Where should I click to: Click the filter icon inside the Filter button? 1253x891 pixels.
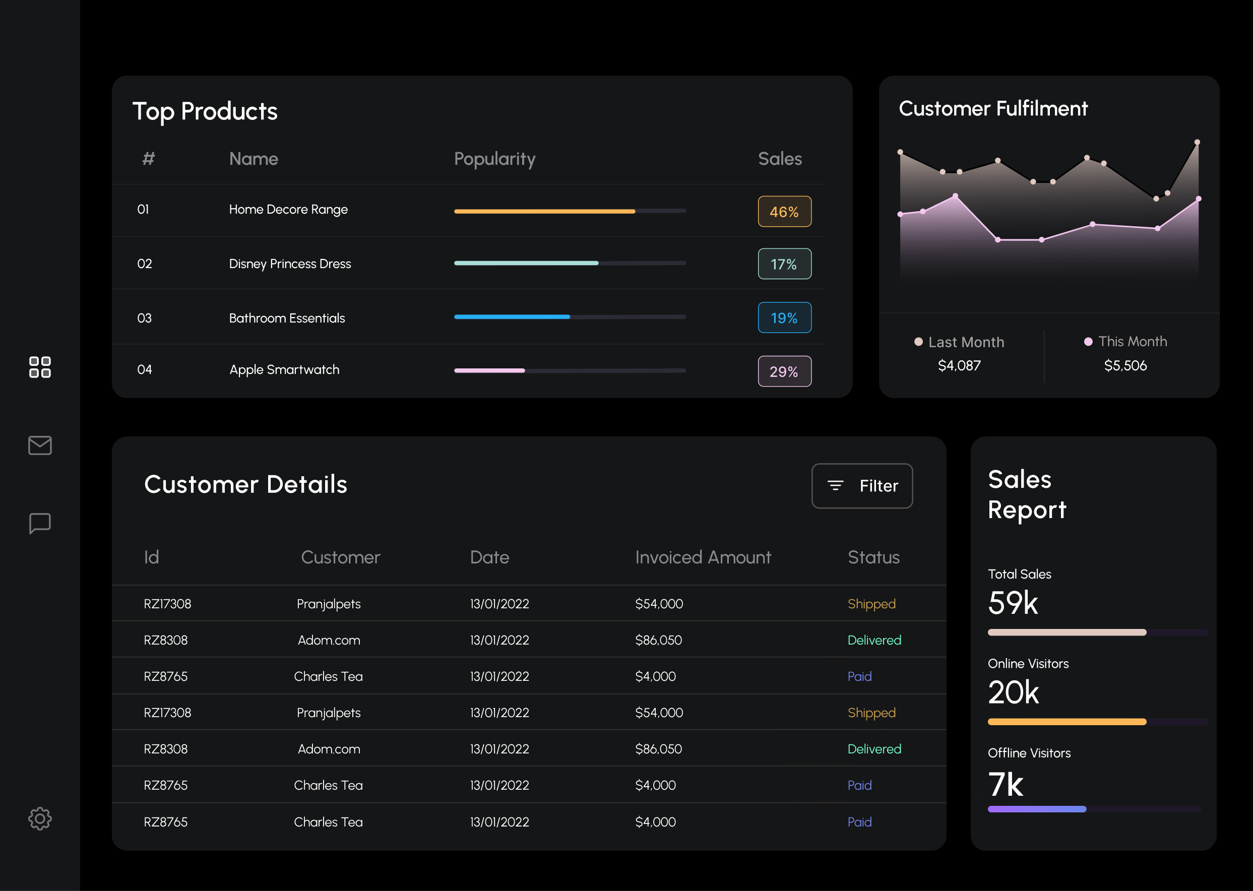[x=835, y=485]
